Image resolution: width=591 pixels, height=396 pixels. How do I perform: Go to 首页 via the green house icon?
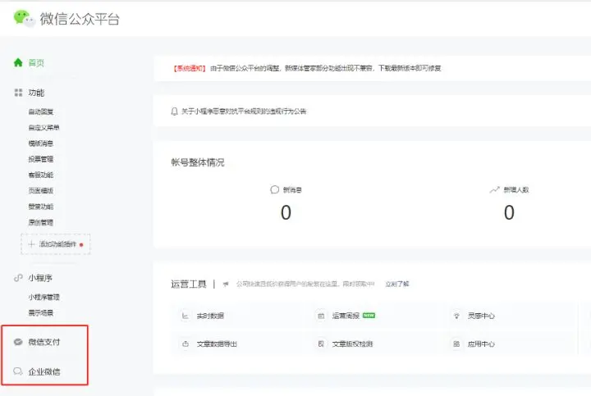click(18, 62)
